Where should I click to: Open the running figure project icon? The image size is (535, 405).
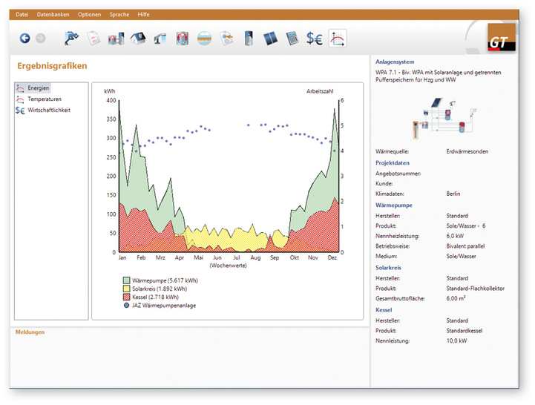71,39
